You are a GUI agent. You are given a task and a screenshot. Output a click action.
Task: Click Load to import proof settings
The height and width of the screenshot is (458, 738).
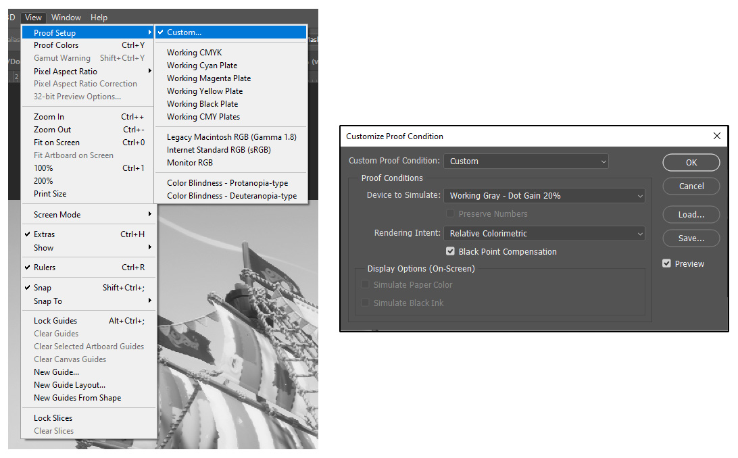pos(691,214)
